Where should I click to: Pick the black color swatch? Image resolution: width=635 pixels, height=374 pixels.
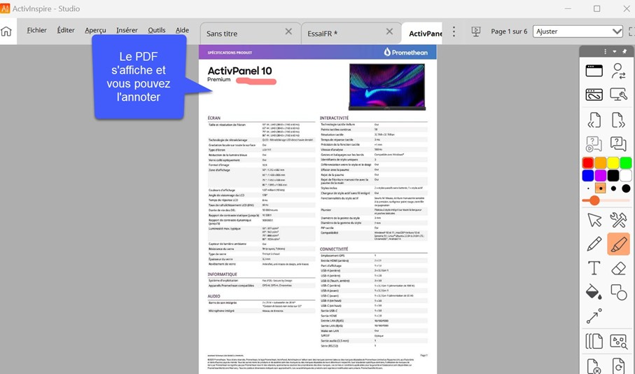click(613, 176)
